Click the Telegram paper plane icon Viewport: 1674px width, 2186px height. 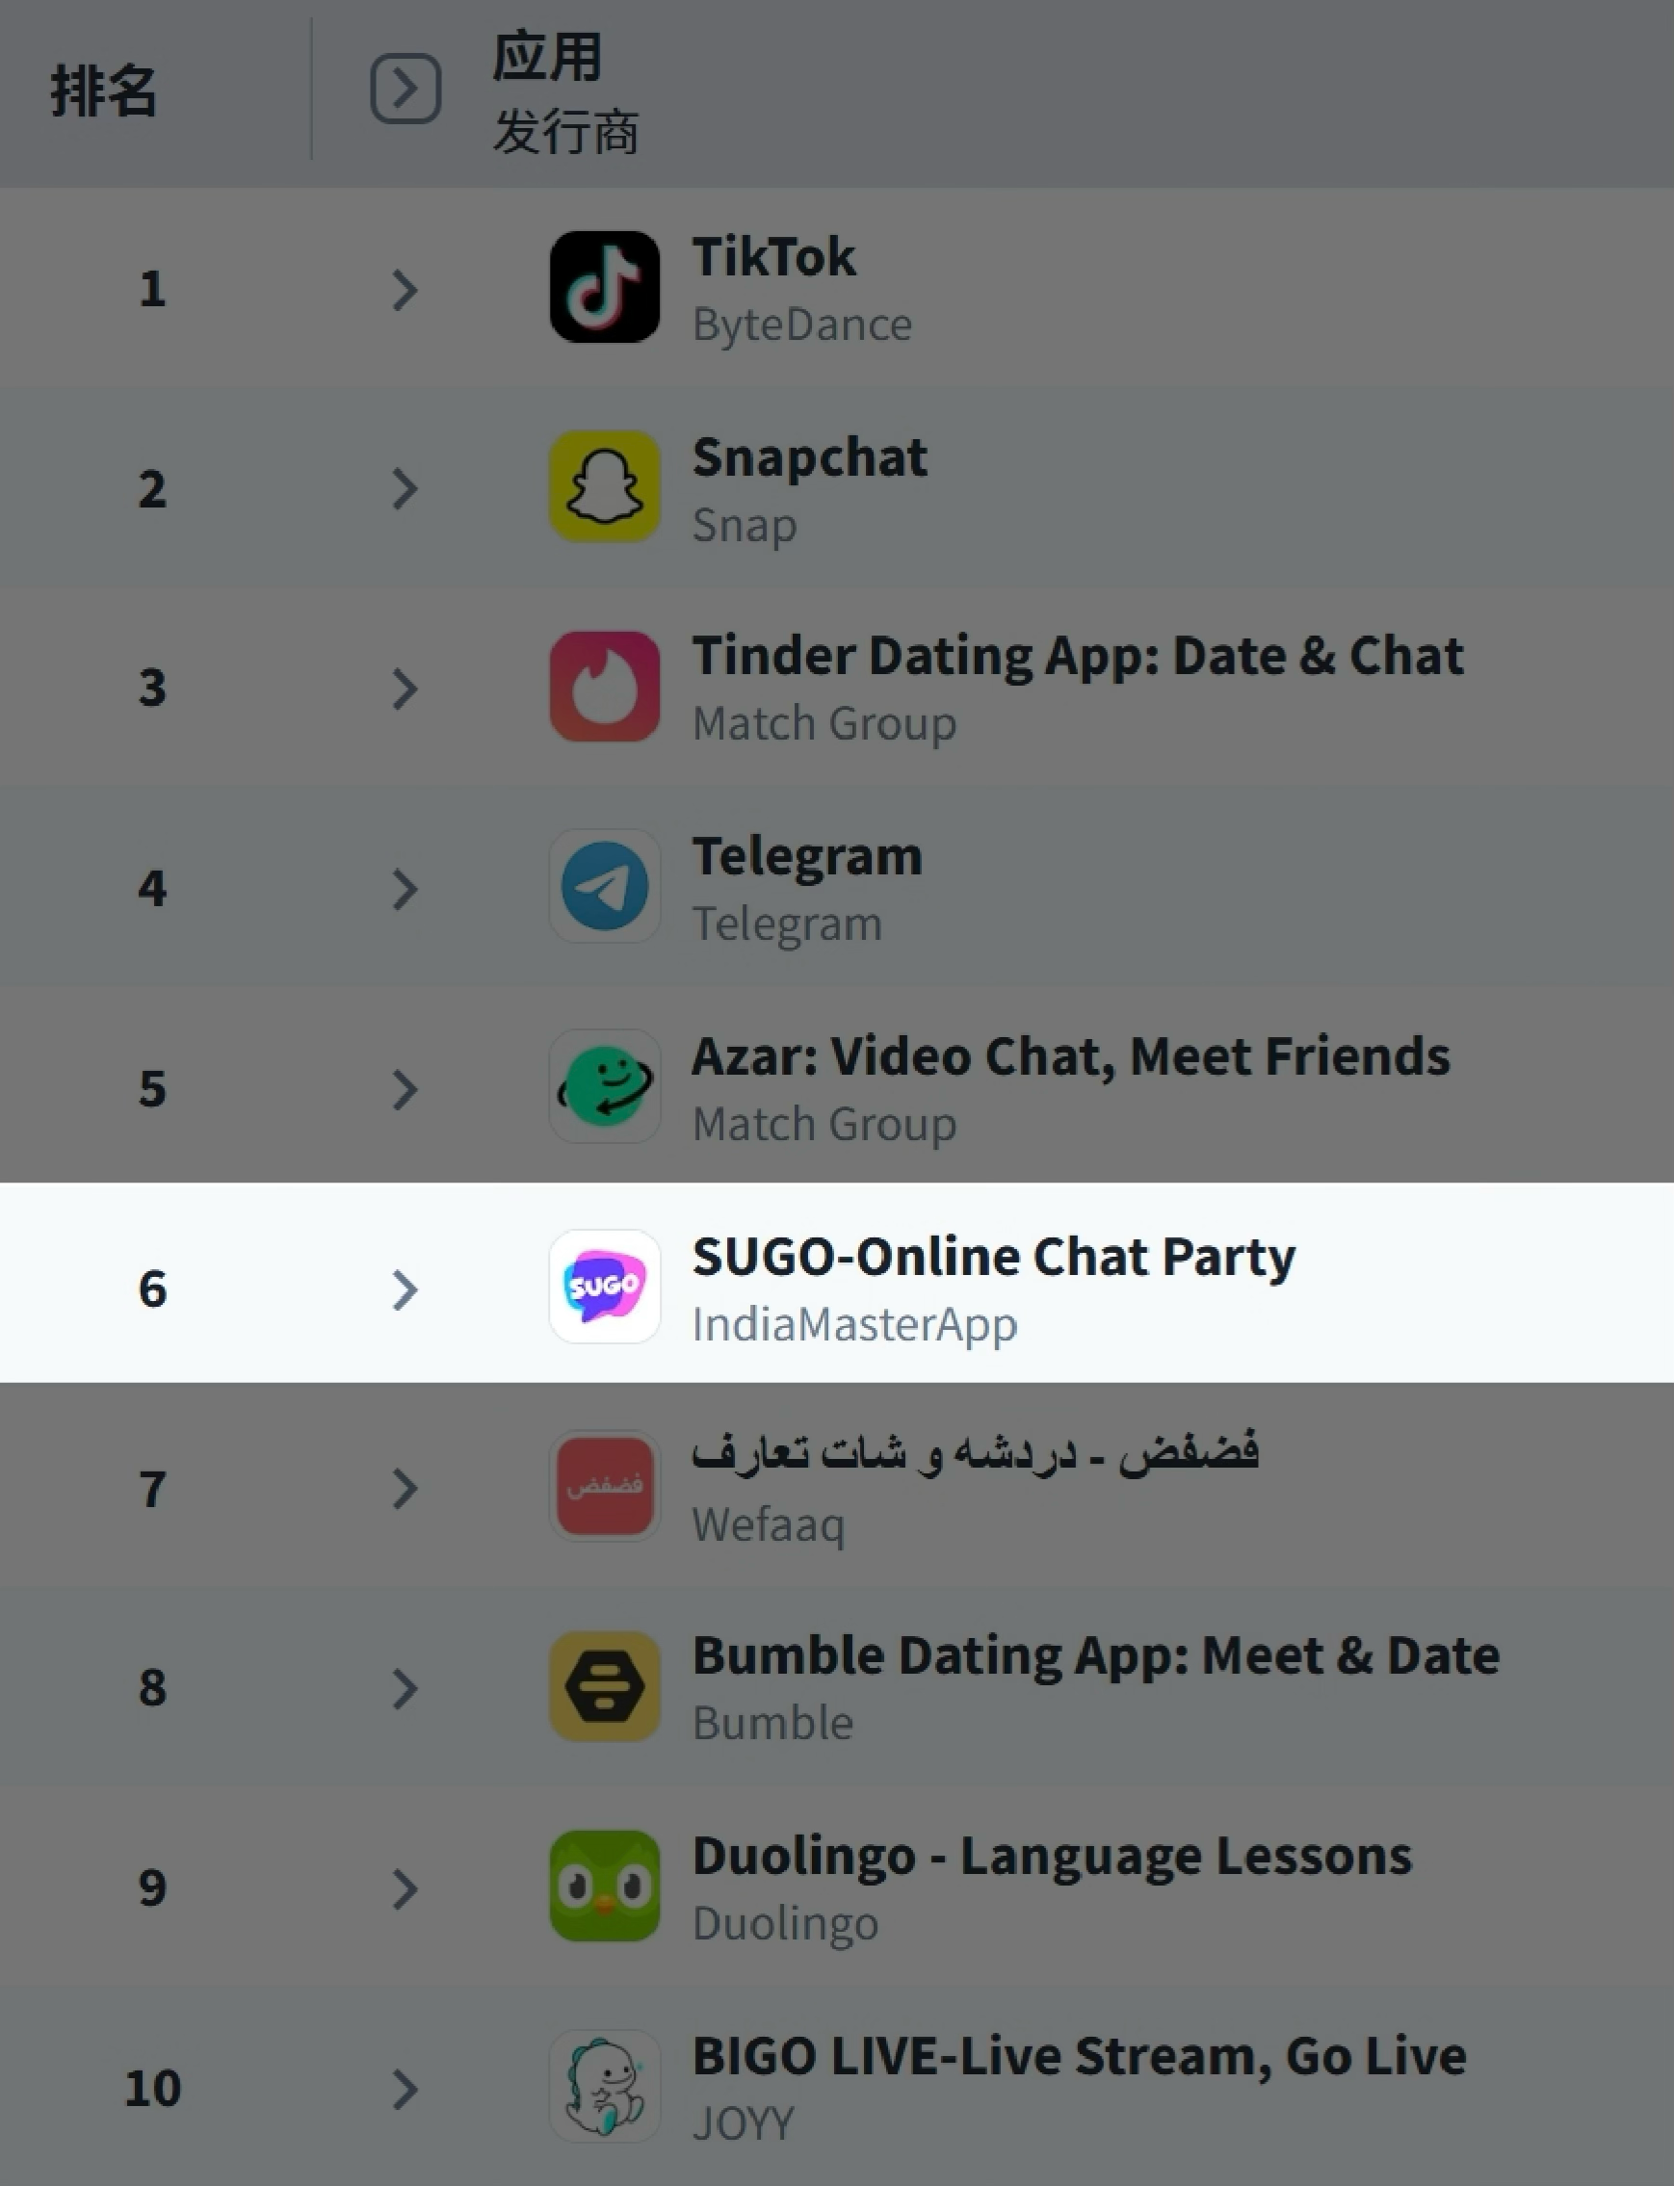tap(604, 887)
